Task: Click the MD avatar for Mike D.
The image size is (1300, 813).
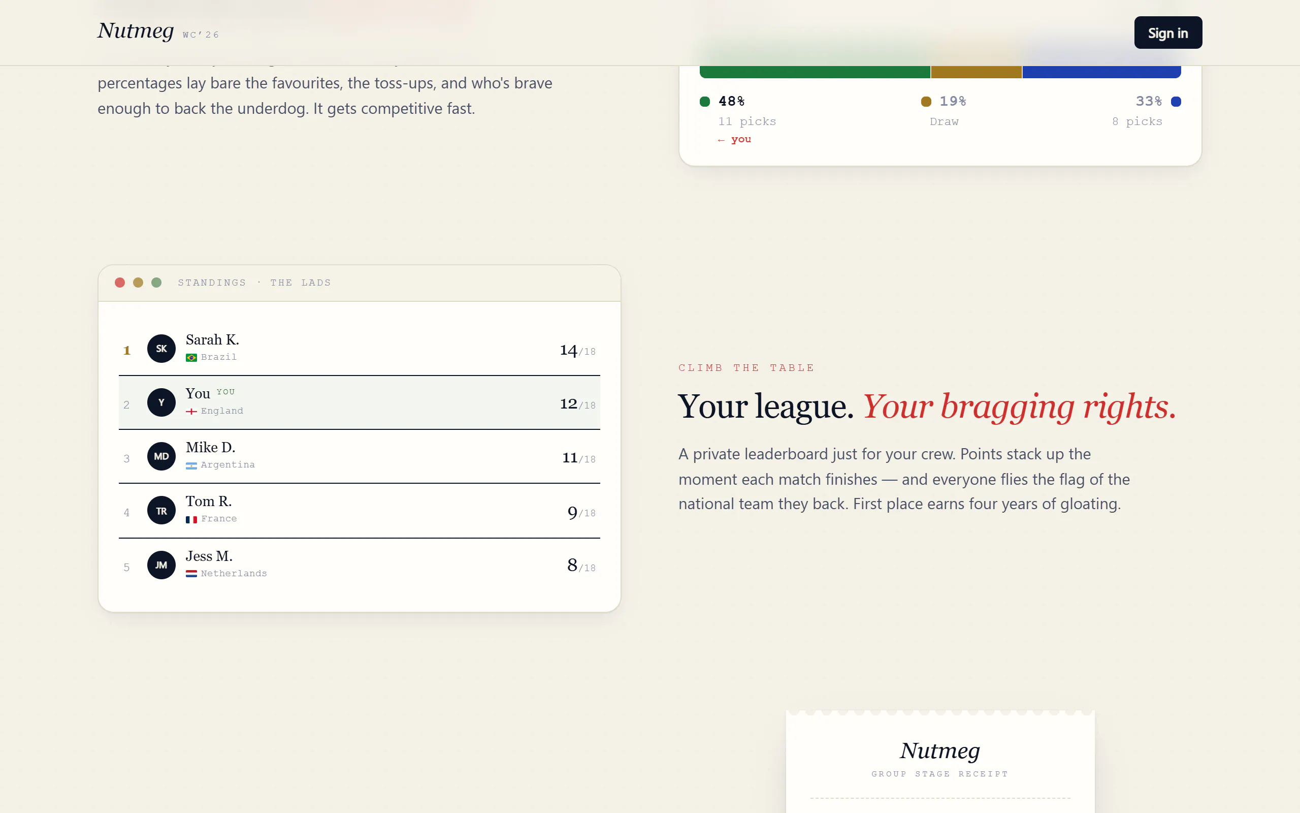Action: [x=161, y=456]
